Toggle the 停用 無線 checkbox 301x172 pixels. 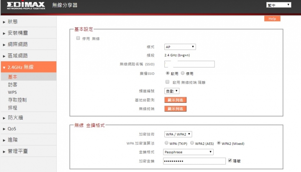coord(78,38)
